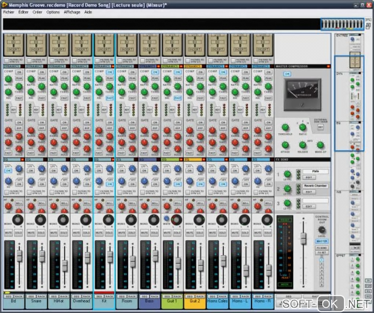Screen dimensions: 374x313
Task: Click the FX Send 1 level knob
Action: 287,174
